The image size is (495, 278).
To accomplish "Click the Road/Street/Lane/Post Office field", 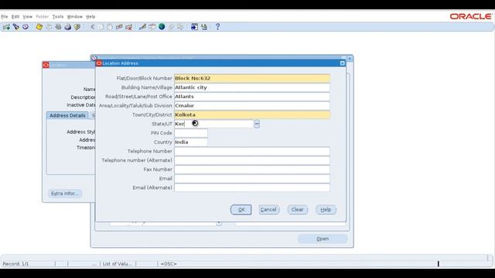I will 252,97.
